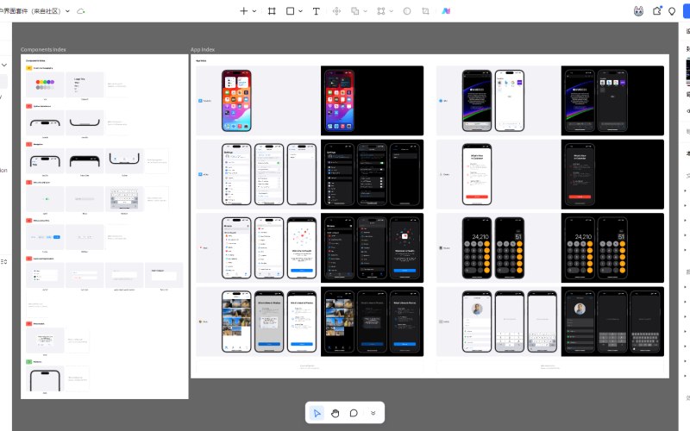Select the Text tool
690x431 pixels.
[316, 11]
